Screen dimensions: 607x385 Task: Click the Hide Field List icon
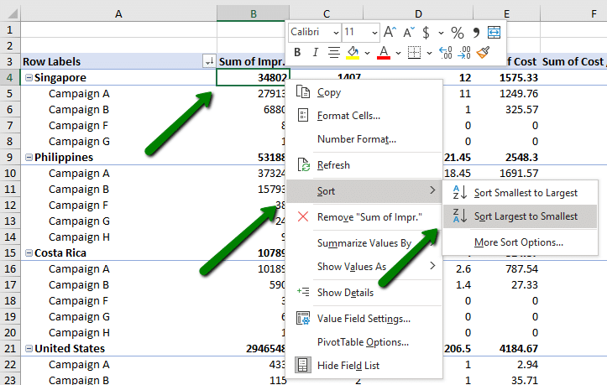303,365
